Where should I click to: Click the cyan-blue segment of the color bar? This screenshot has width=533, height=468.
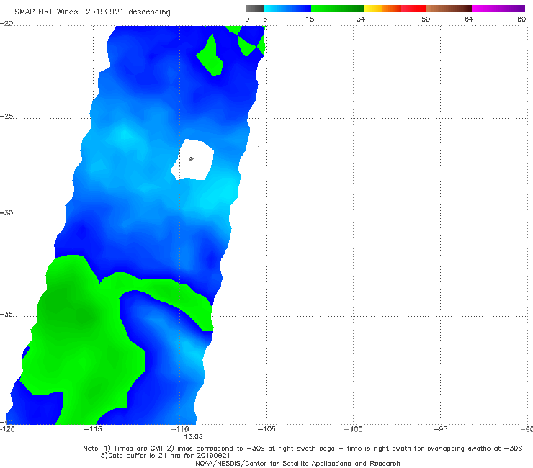pyautogui.click(x=287, y=9)
